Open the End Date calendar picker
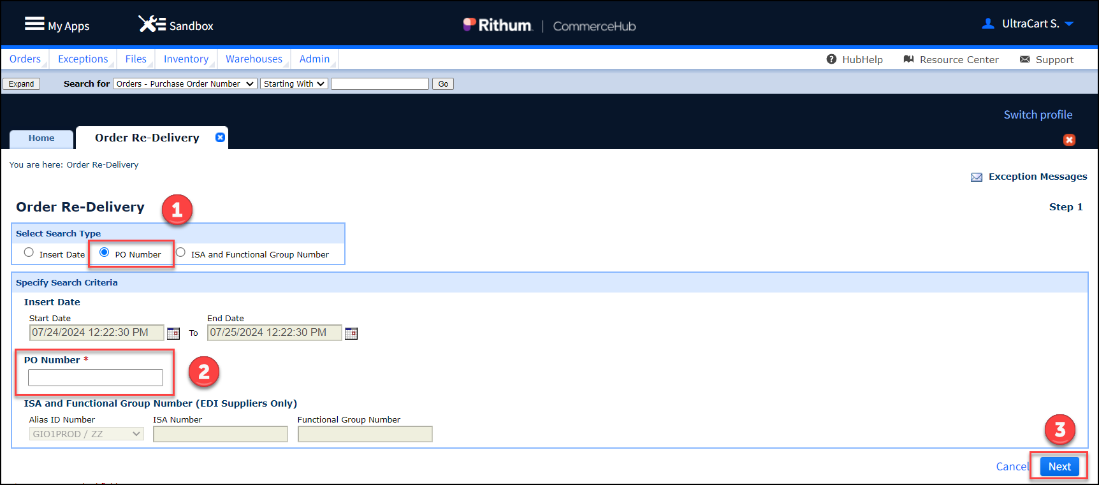The height and width of the screenshot is (485, 1099). pos(351,333)
